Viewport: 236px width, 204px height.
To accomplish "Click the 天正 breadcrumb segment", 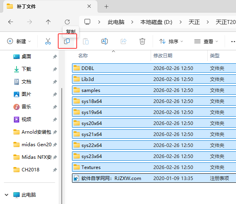I will (x=194, y=22).
